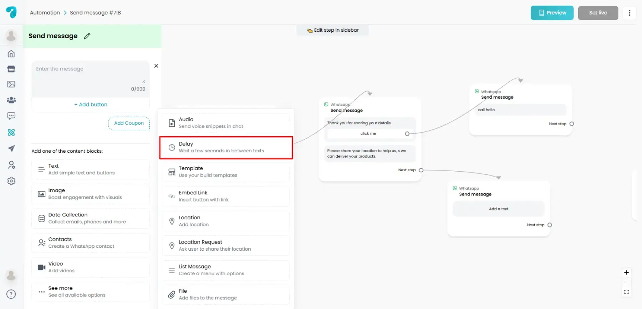This screenshot has height=309, width=642.
Task: Choose the Location Request block
Action: (x=226, y=246)
